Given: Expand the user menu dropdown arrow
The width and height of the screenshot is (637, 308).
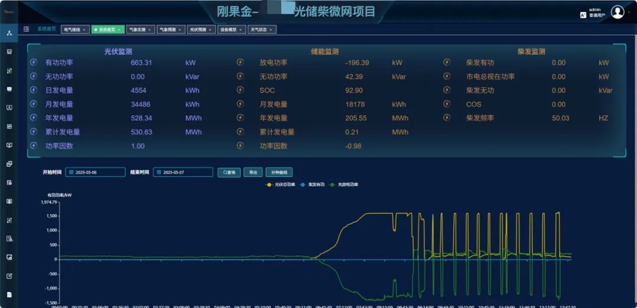Looking at the screenshot, I should tap(630, 12).
